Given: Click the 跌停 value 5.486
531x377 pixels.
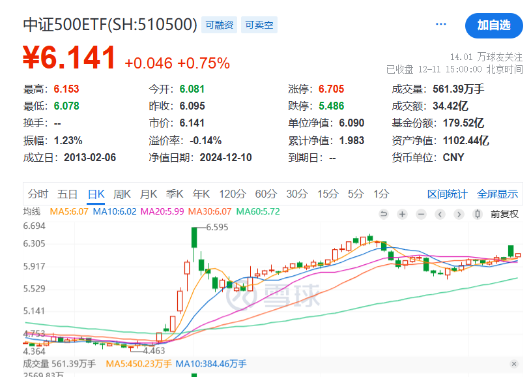Looking at the screenshot, I should [x=331, y=106].
